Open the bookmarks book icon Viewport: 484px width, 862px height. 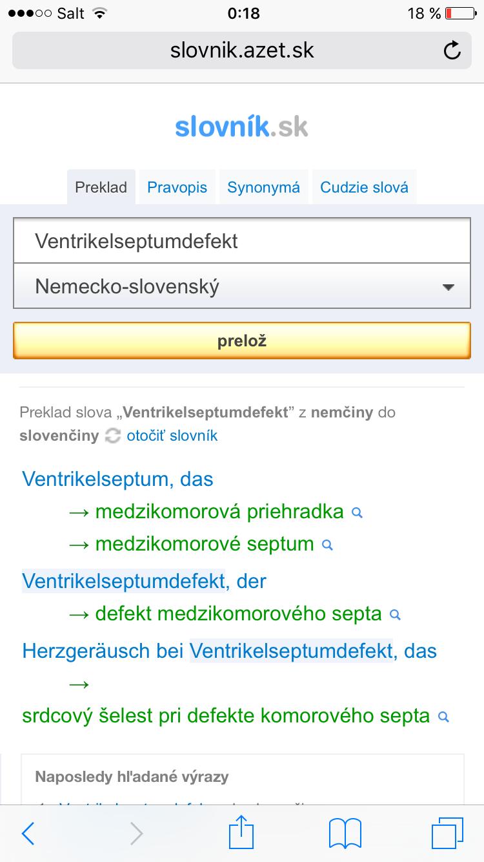point(345,834)
